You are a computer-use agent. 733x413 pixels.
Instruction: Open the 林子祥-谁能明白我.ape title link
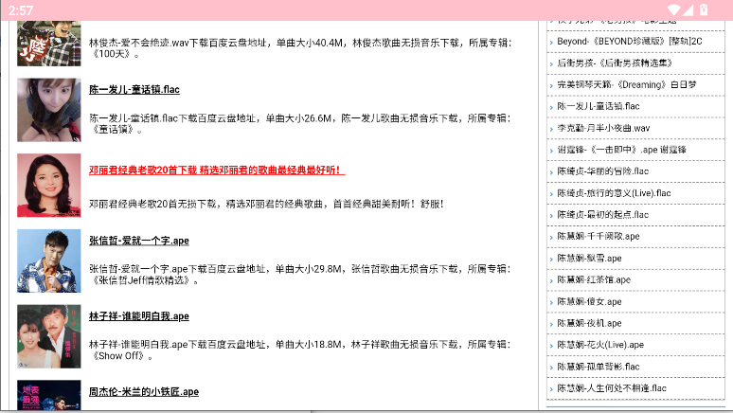[x=139, y=316]
